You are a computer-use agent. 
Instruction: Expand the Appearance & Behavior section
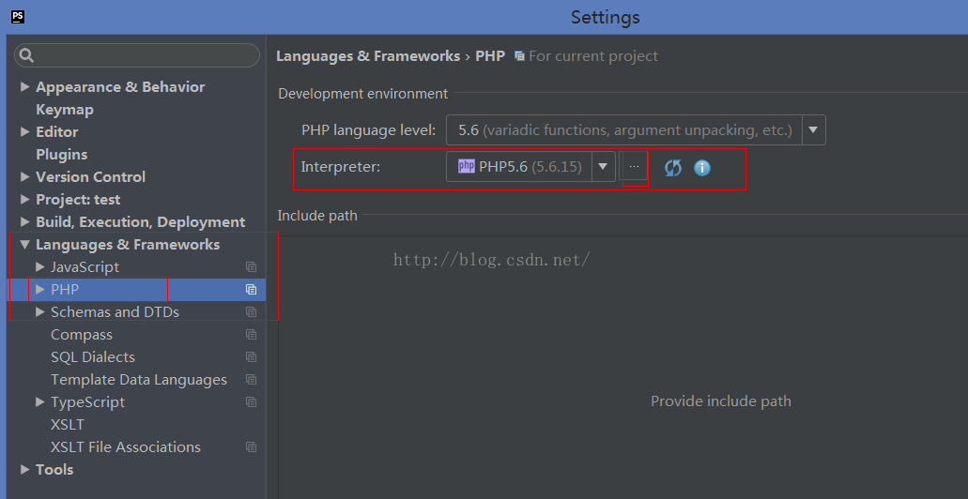[24, 87]
